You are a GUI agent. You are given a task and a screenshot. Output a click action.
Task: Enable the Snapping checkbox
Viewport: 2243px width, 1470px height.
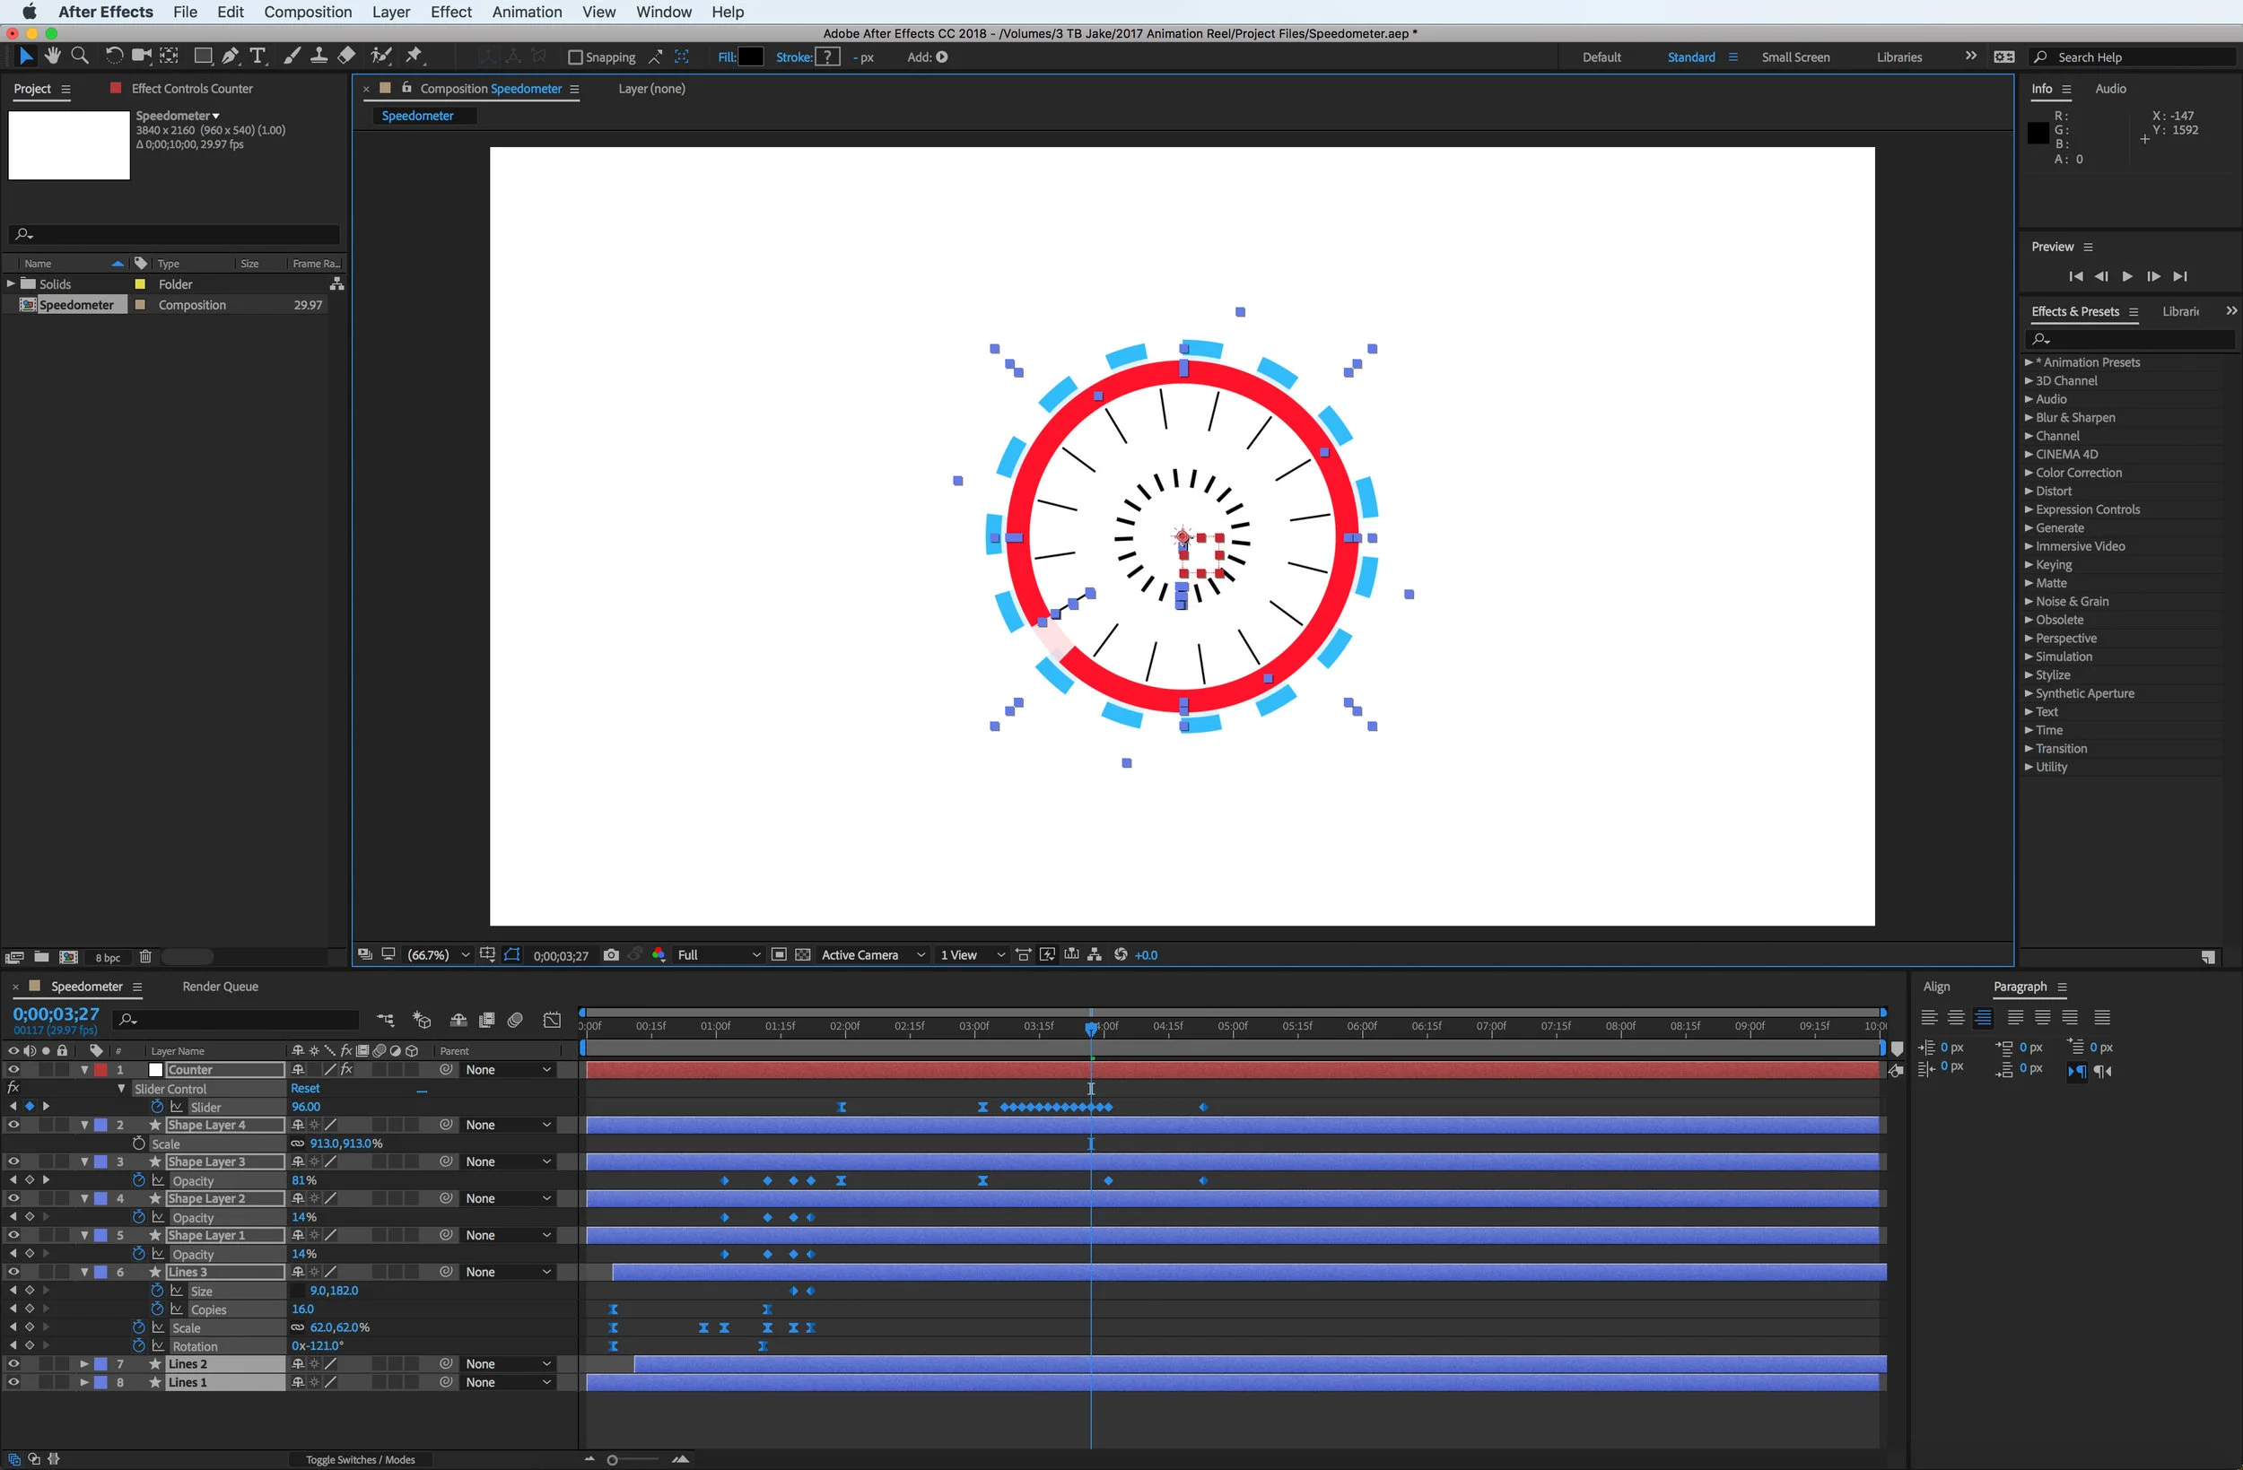click(575, 57)
